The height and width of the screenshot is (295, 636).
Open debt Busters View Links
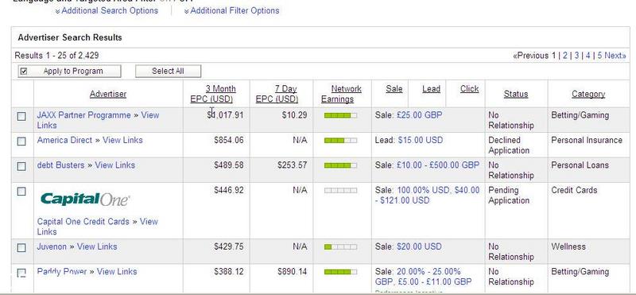click(114, 165)
